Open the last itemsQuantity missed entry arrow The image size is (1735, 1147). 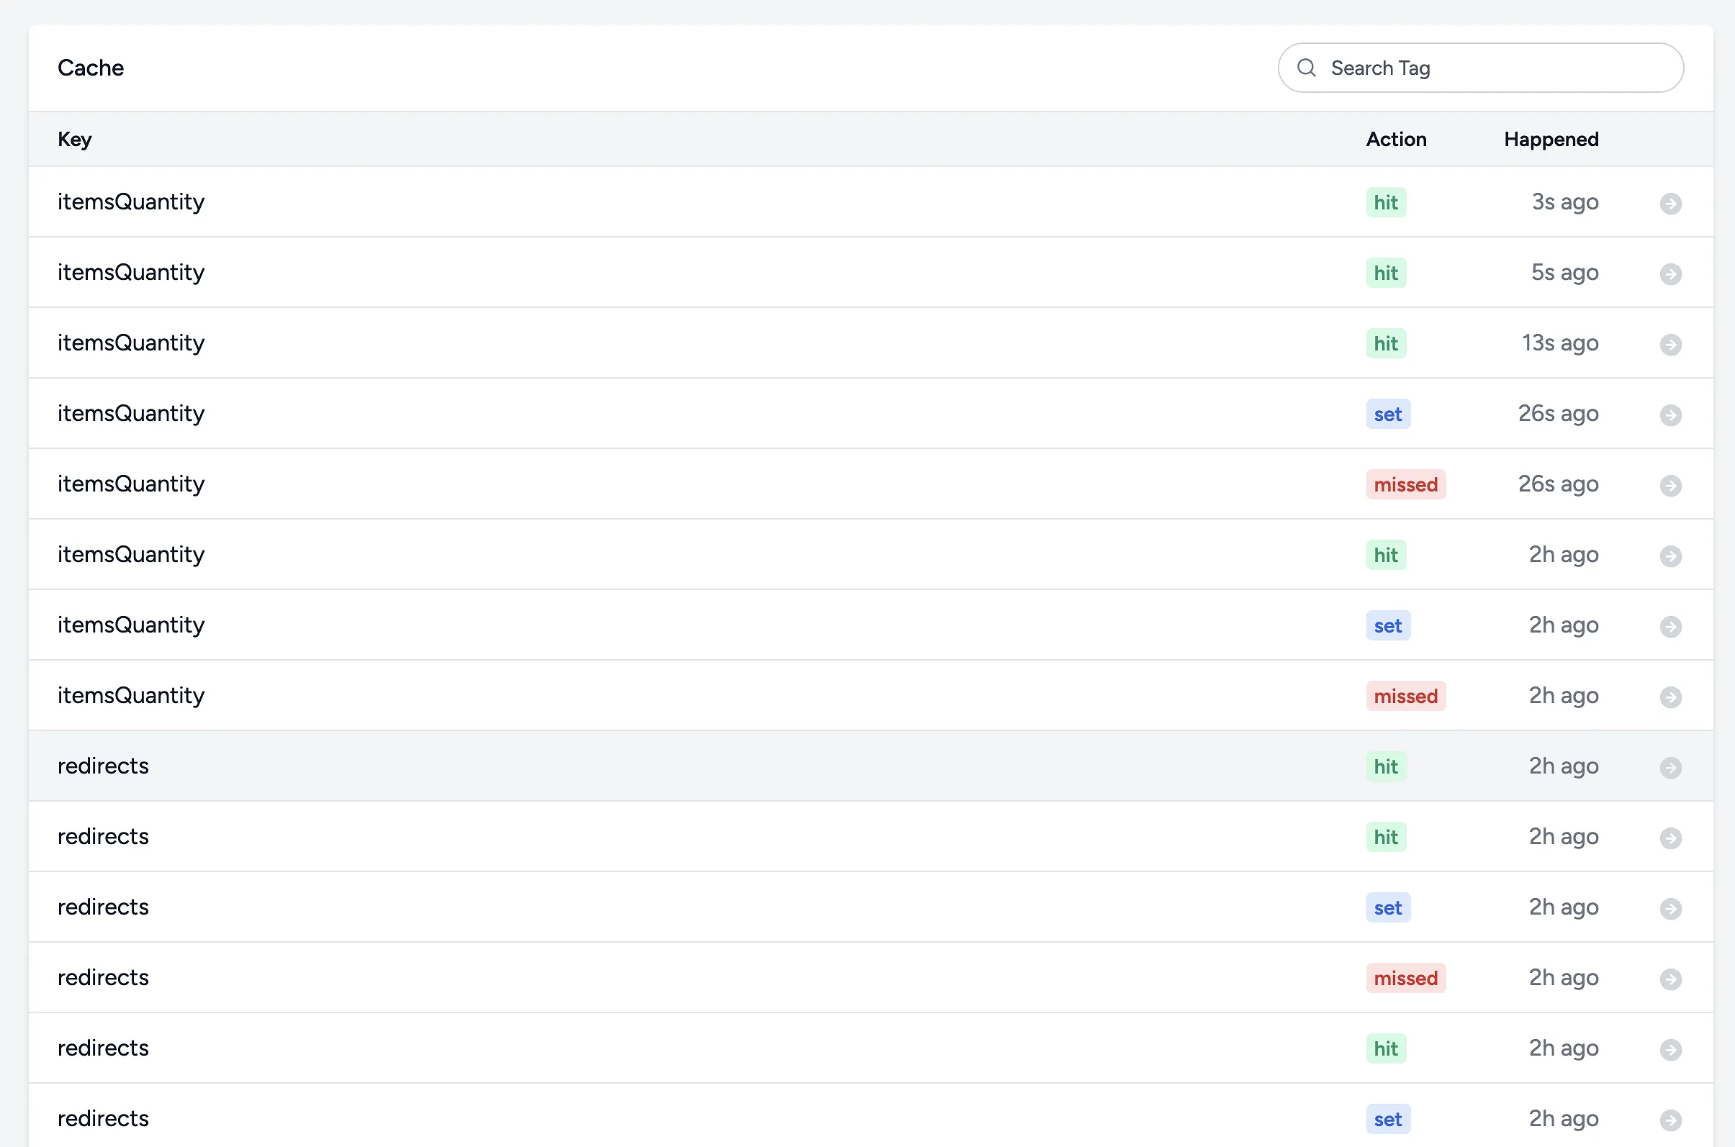[1670, 697]
